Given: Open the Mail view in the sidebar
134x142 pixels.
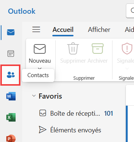Looking at the screenshot, I should pyautogui.click(x=11, y=32).
